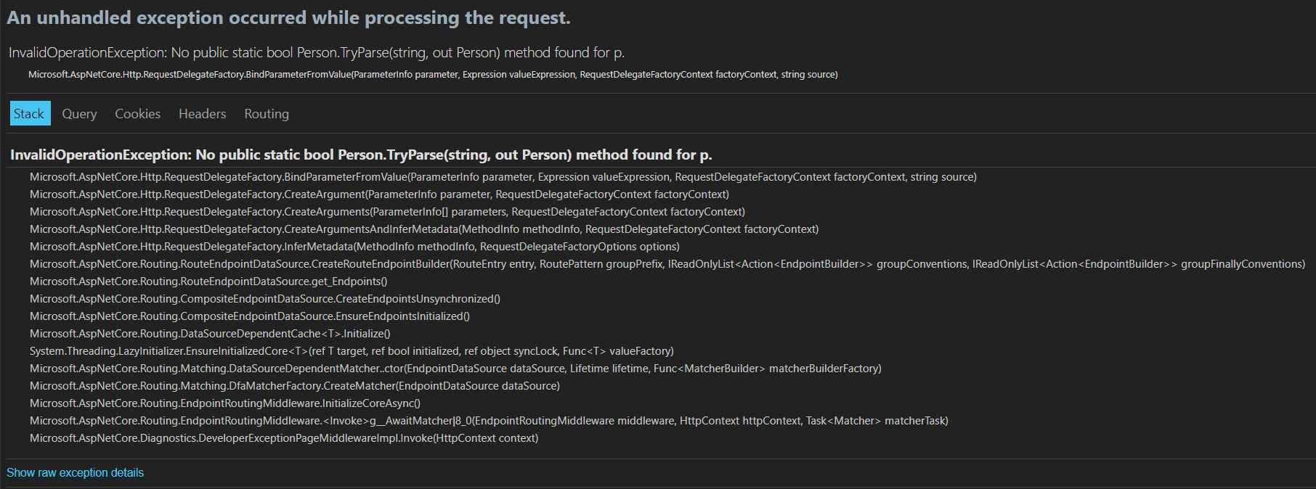Select the Stack tab

(30, 113)
